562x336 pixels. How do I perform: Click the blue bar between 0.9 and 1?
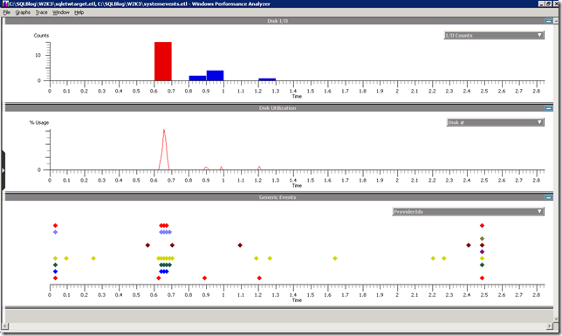click(215, 75)
